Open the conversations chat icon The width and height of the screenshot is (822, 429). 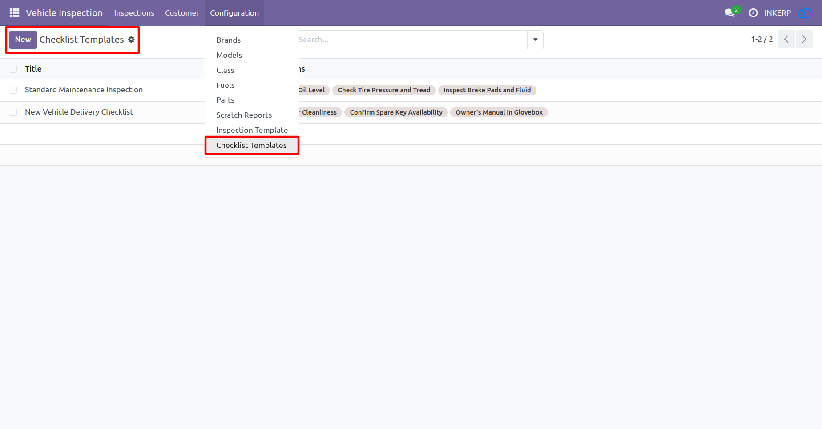[730, 13]
